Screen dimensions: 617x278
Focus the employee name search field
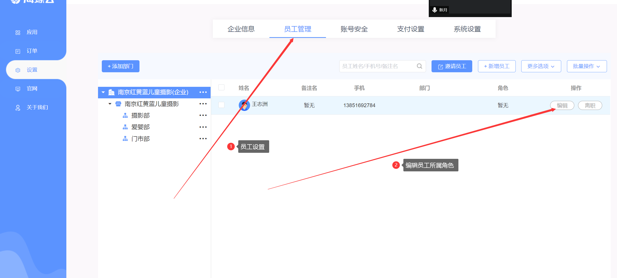click(377, 66)
